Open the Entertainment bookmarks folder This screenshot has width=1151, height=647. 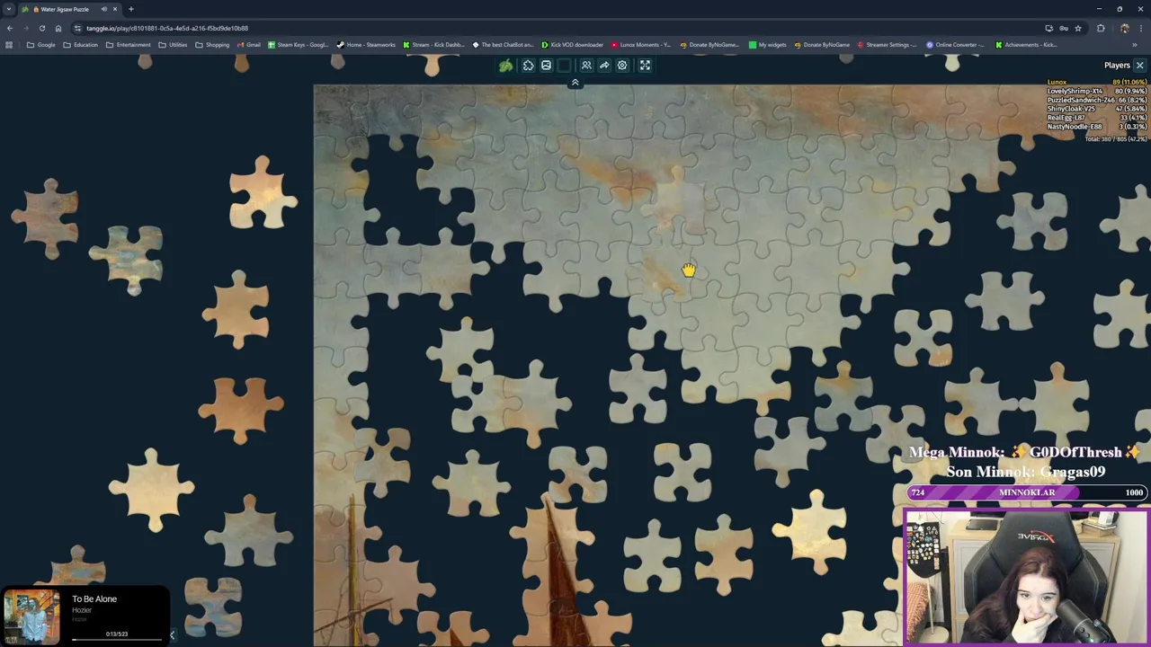tap(128, 45)
